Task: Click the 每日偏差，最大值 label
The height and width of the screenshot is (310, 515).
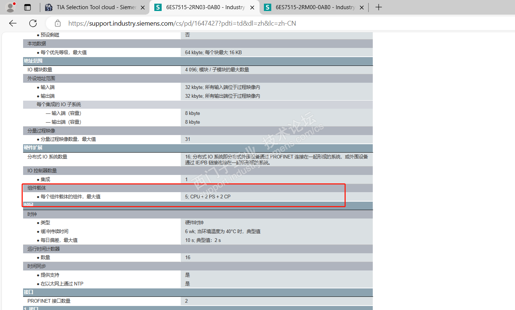Action: pos(59,240)
